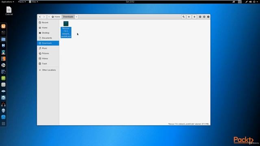Launch the white circular dock icon
Screen dimensions: 260x146
[x=3, y=65]
